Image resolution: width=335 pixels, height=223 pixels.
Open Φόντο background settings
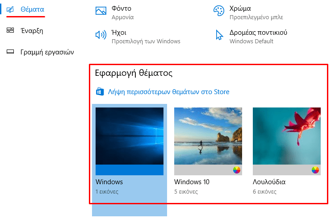tap(114, 12)
